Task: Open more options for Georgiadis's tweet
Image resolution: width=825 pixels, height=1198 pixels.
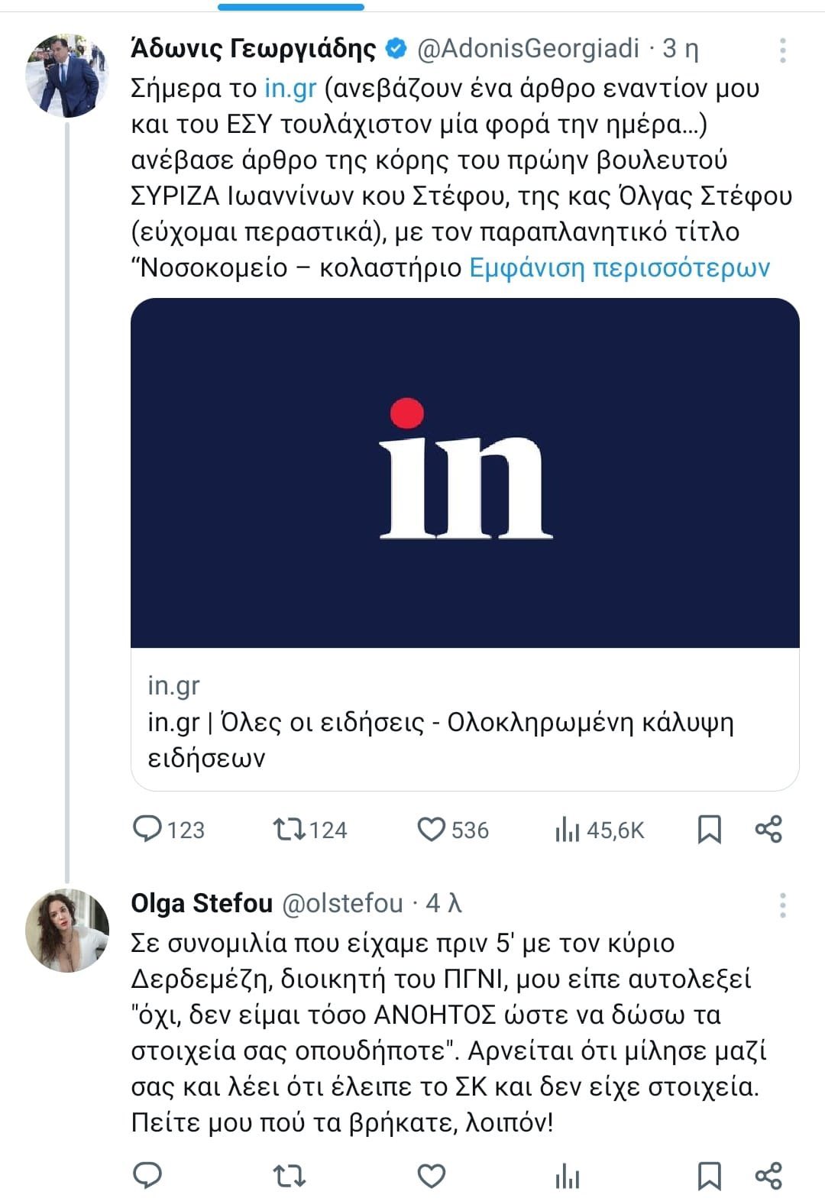Action: coord(782,50)
